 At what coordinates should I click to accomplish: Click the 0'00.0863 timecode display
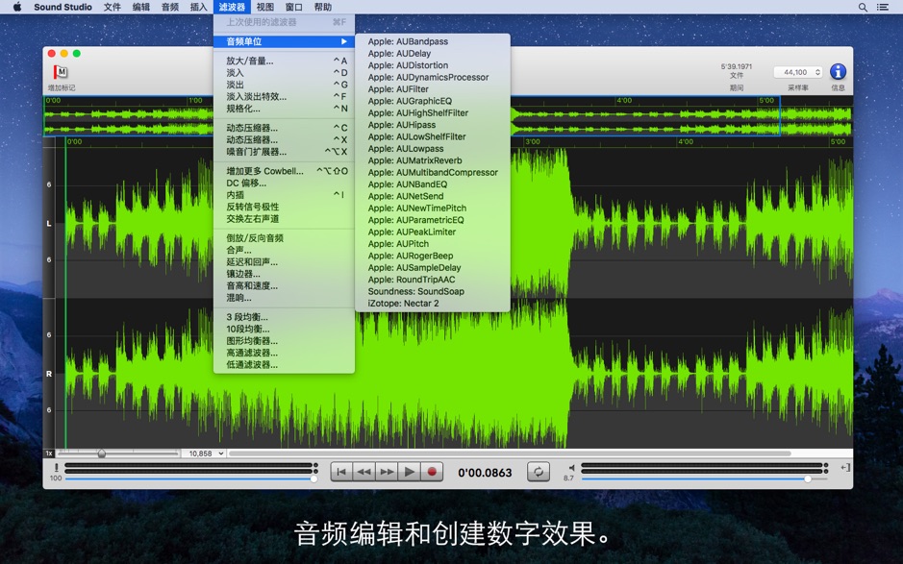click(486, 472)
